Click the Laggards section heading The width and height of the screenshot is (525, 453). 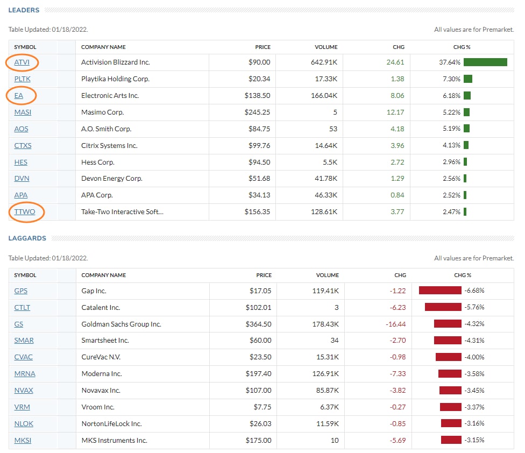point(27,238)
